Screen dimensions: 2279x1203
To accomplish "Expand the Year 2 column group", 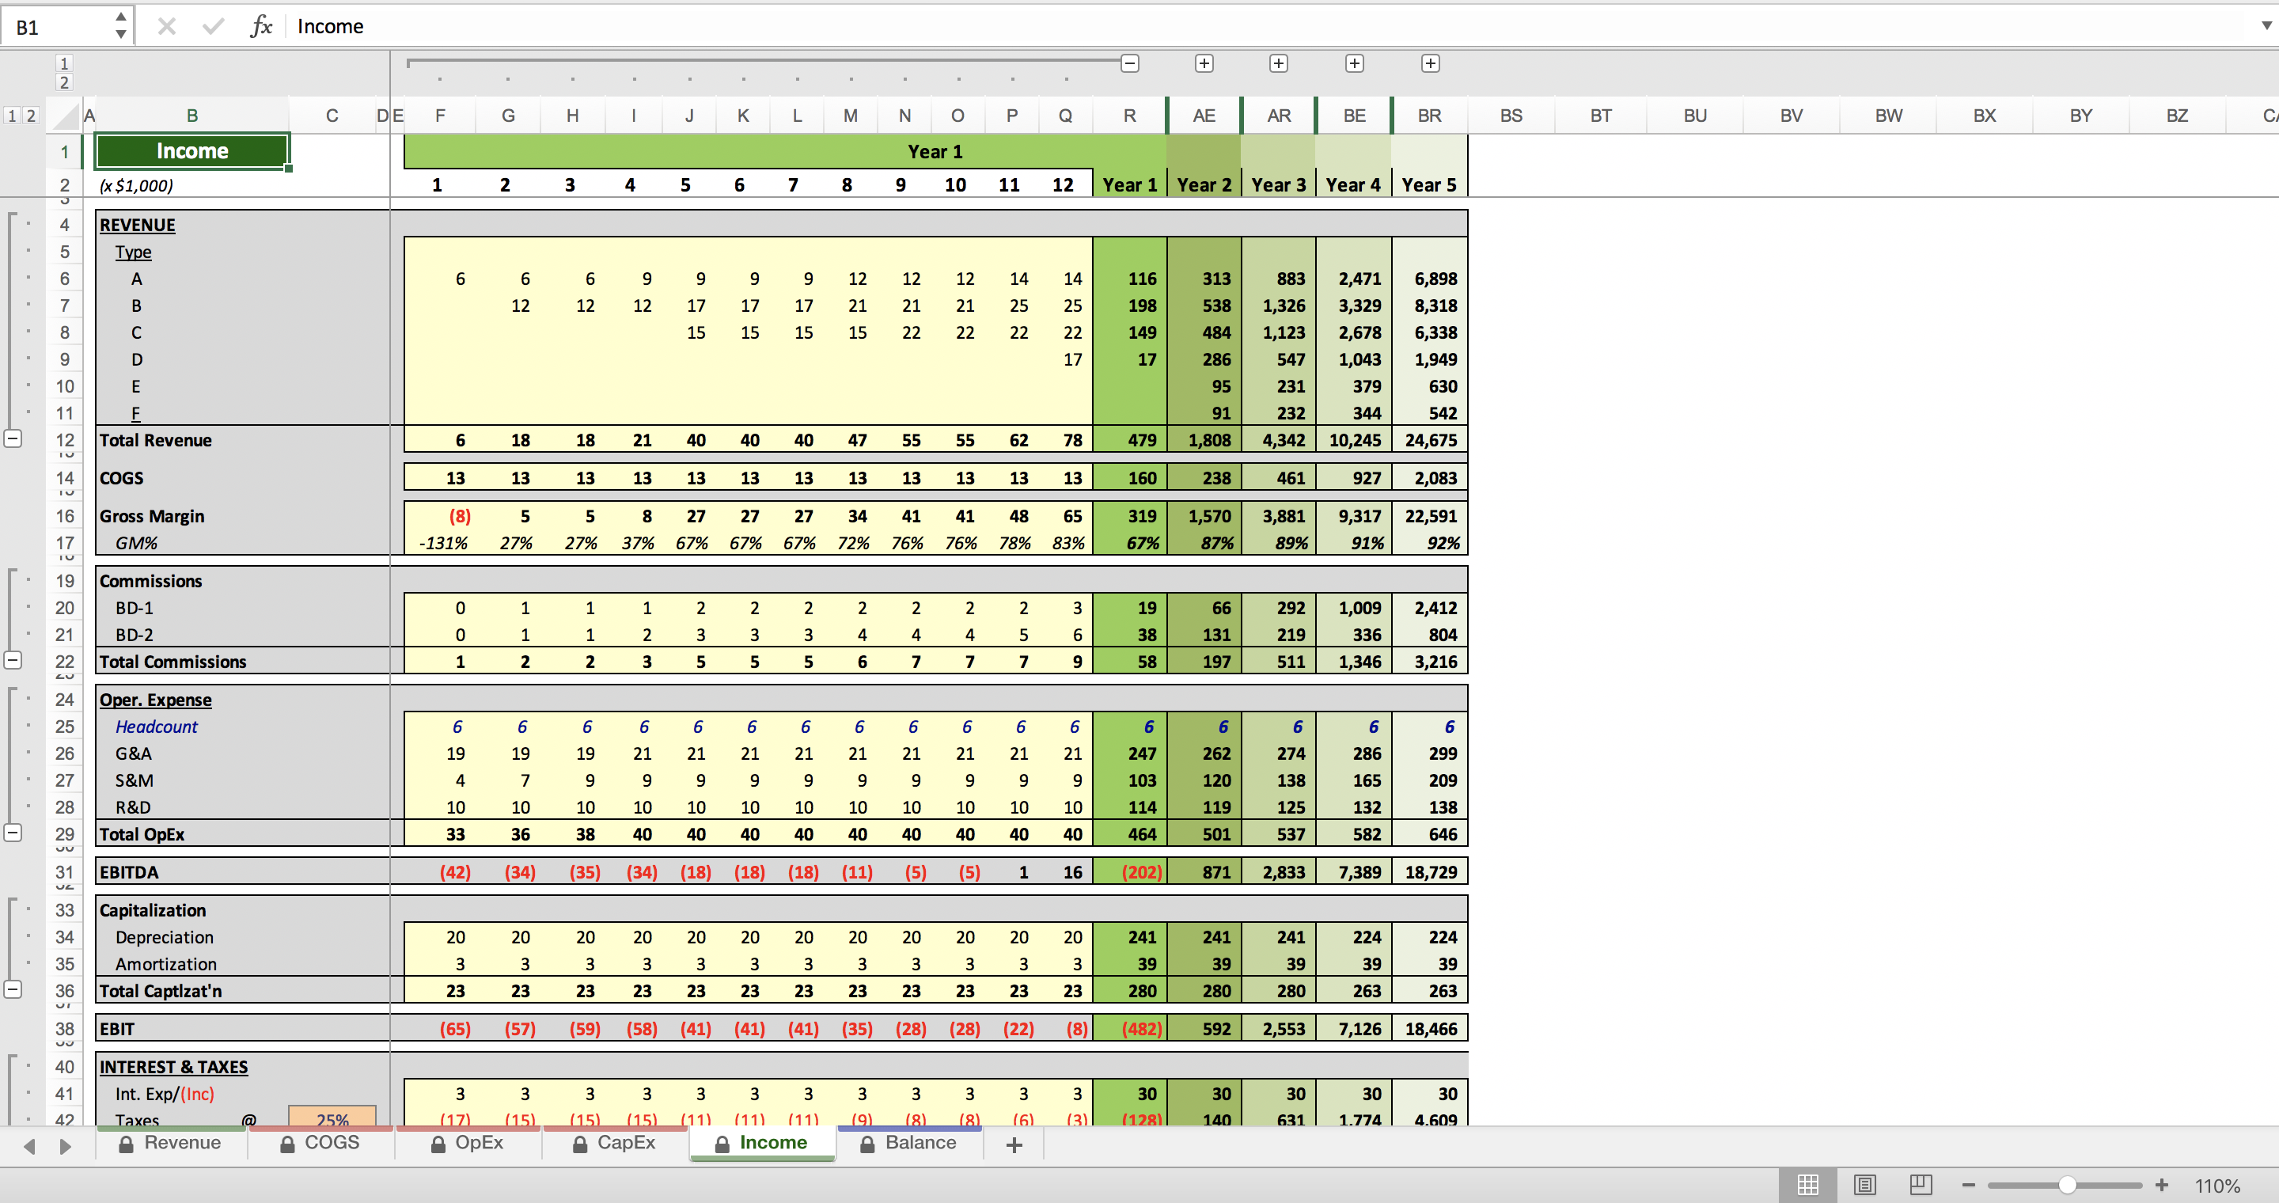I will tap(1204, 63).
